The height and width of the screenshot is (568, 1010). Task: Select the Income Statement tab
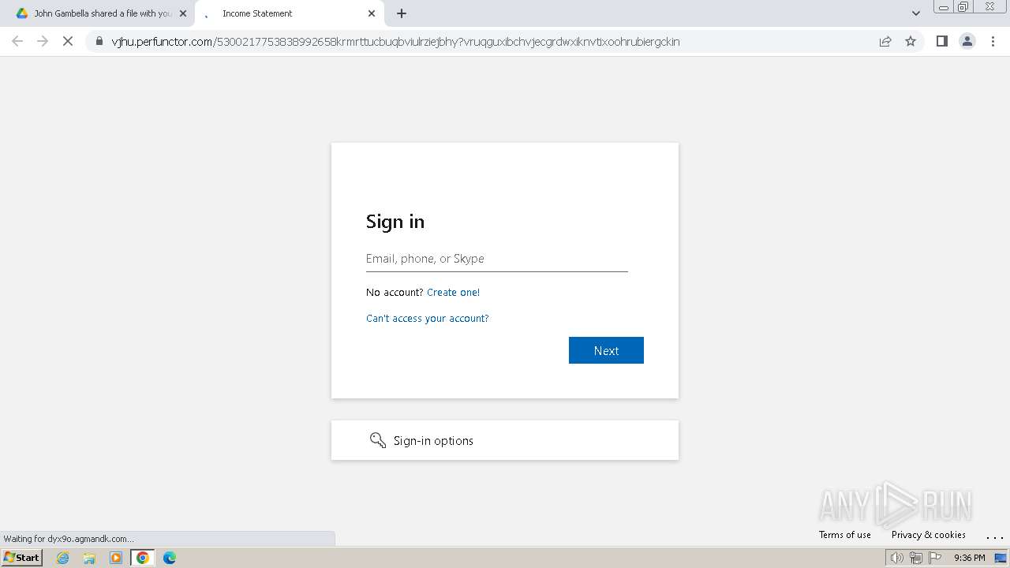(x=289, y=13)
